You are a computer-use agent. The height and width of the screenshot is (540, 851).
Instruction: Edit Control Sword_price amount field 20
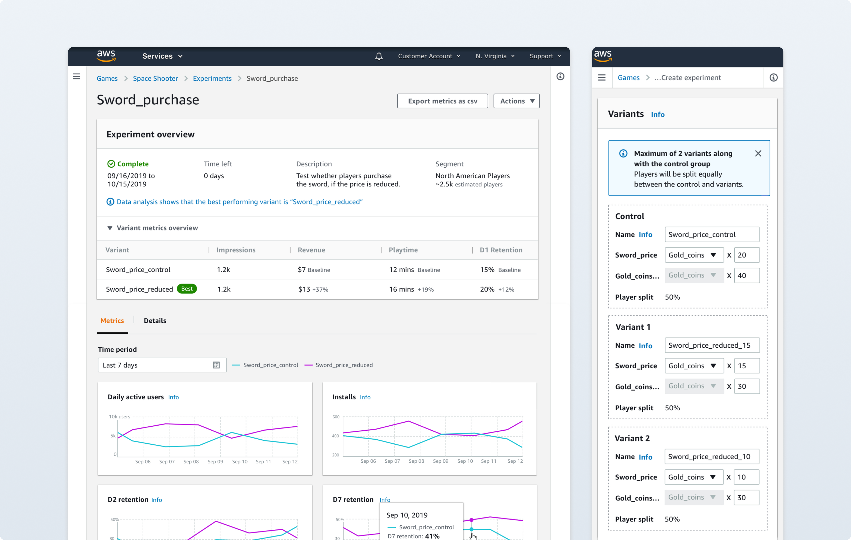point(746,255)
